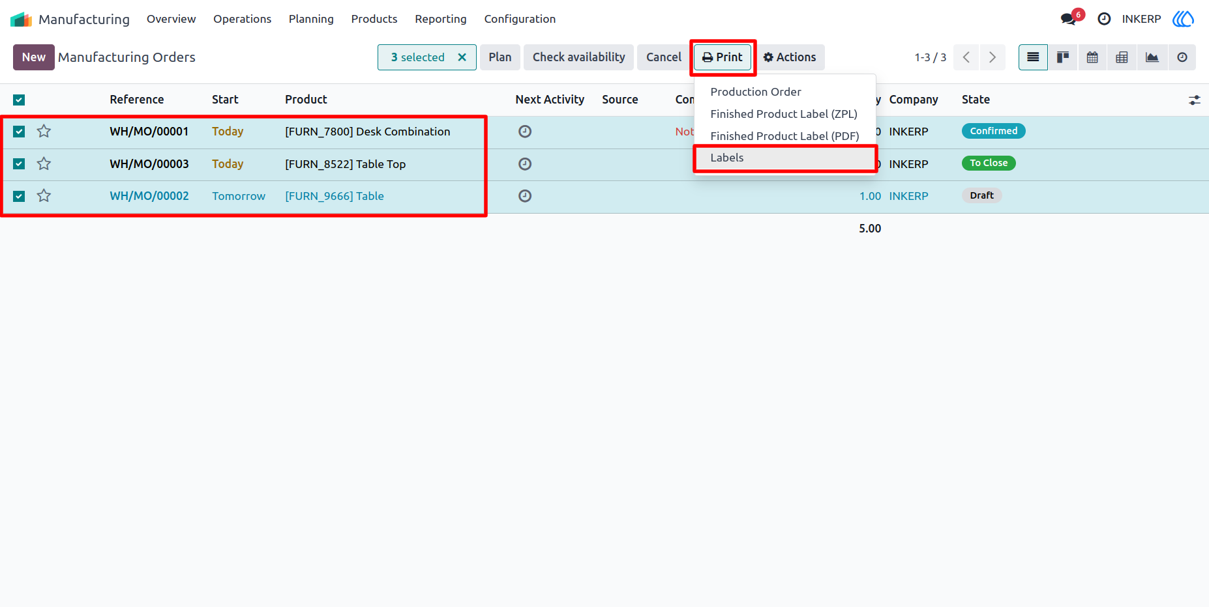Image resolution: width=1209 pixels, height=607 pixels.
Task: Switch to activity view
Action: click(x=1182, y=57)
